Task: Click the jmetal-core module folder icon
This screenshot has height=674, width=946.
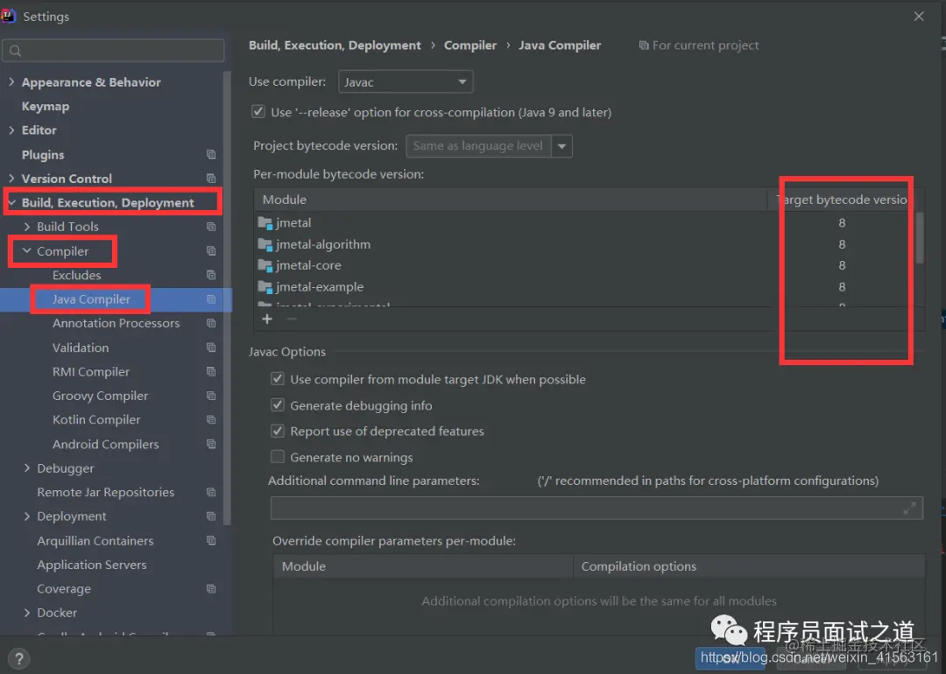Action: 265,265
